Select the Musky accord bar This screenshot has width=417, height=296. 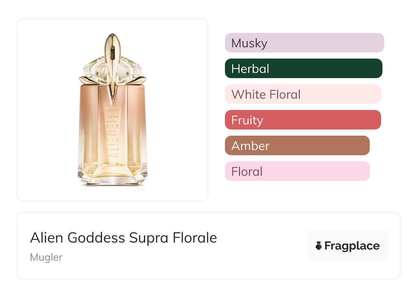304,43
